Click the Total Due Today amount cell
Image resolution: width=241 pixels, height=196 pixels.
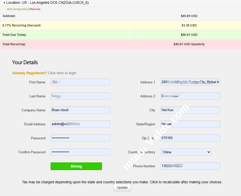coord(188,35)
